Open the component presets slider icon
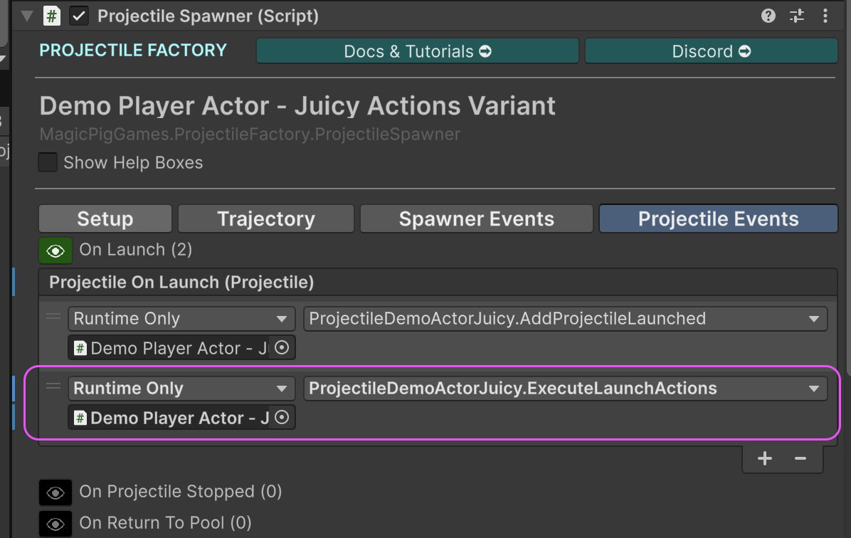The width and height of the screenshot is (851, 538). coord(796,16)
